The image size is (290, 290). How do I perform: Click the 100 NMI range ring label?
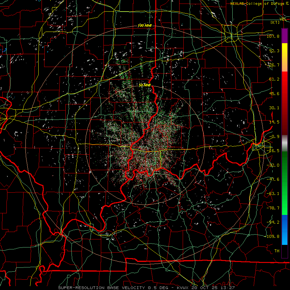[x=145, y=25]
